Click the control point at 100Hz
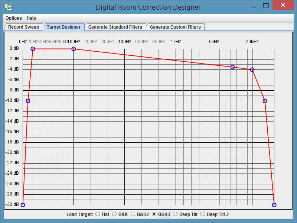 point(74,48)
